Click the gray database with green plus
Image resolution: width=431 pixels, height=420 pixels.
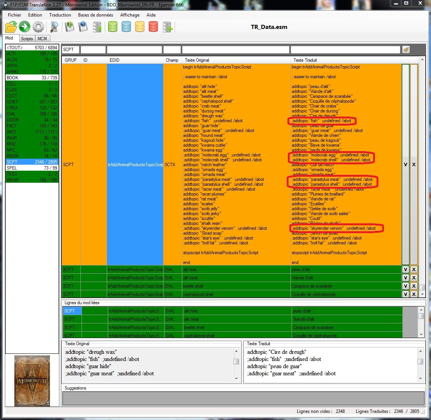tap(167, 27)
